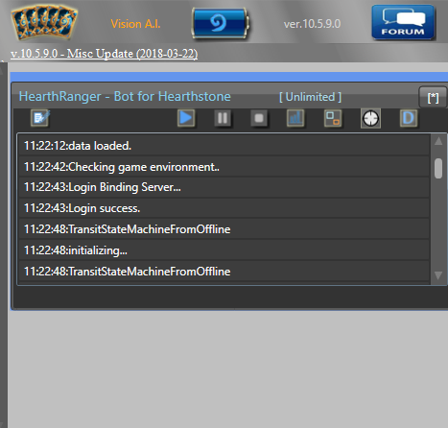448x428 pixels.
Task: Click the blue D icon in toolbar
Action: 409,118
